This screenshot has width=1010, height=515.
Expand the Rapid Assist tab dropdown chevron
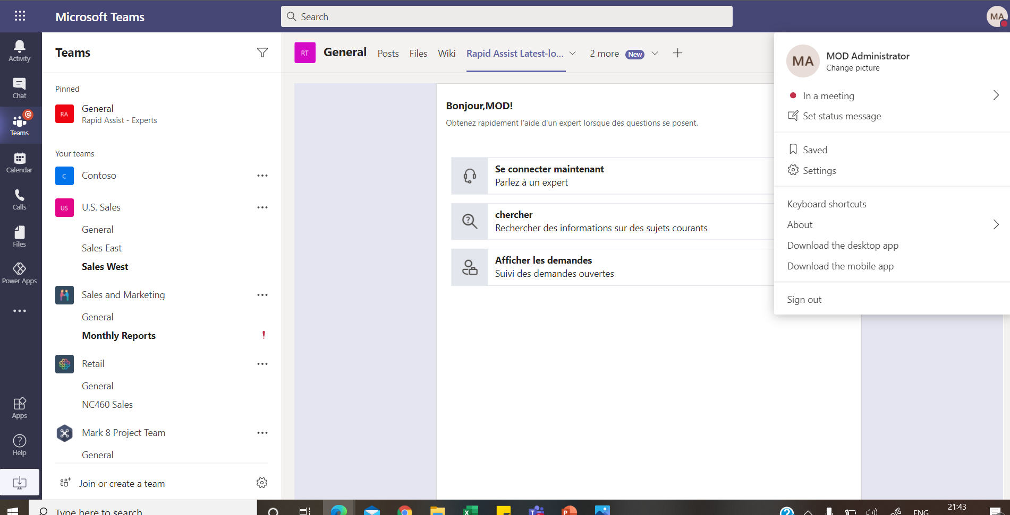tap(573, 53)
